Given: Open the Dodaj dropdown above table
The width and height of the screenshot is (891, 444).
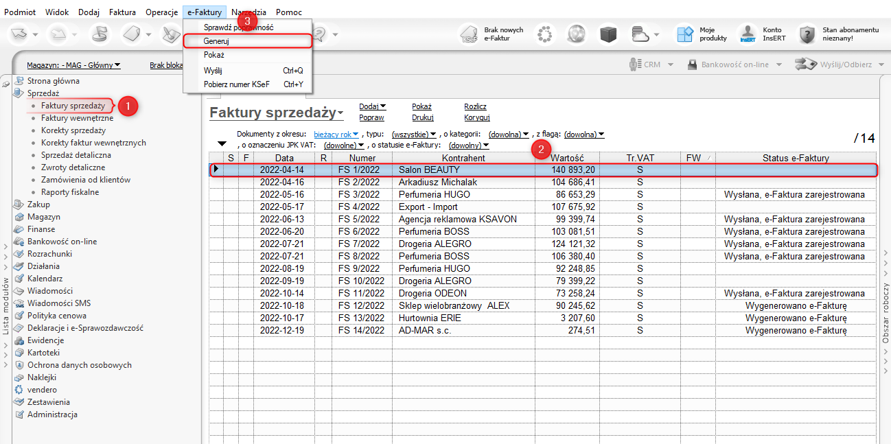Looking at the screenshot, I should [373, 106].
